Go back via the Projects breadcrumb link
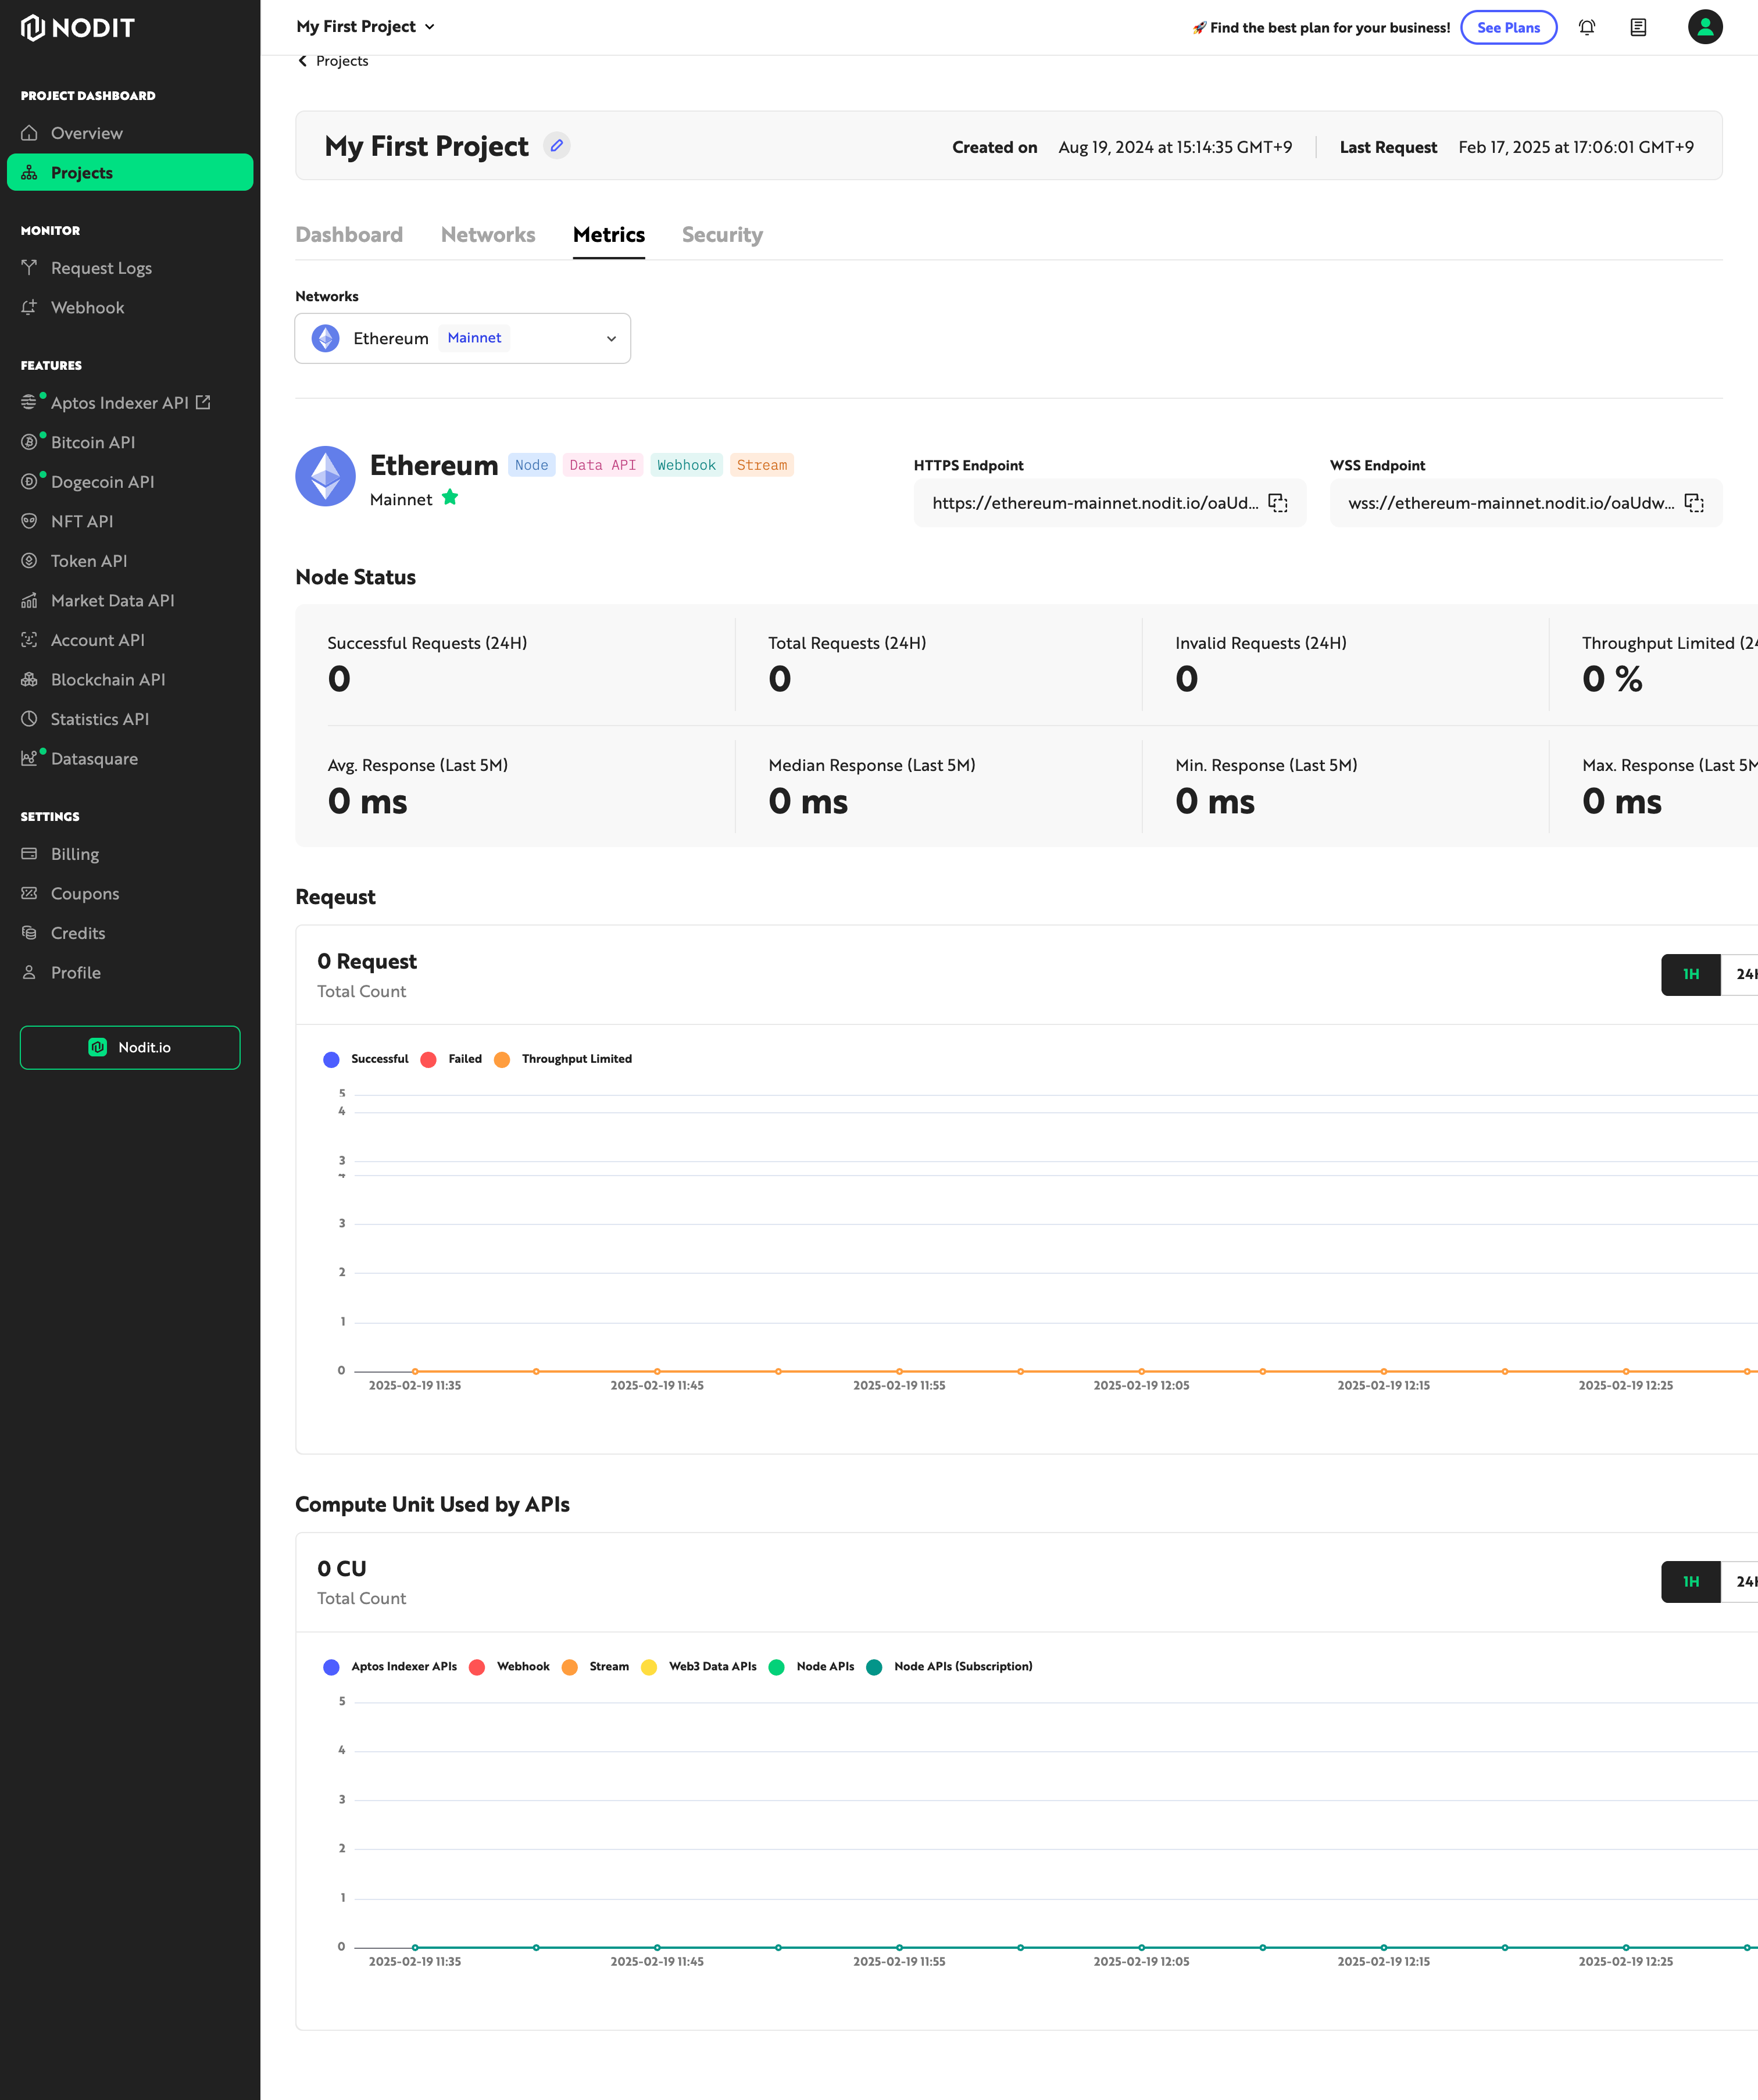The width and height of the screenshot is (1758, 2100). [x=334, y=60]
